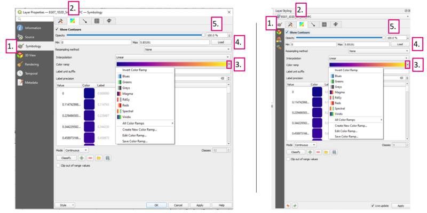Click the Opacity slider in Layer Properties
Screen dimensions: 427x213
(135, 36)
